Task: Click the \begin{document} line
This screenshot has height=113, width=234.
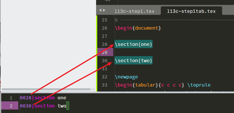Action: pos(138,28)
